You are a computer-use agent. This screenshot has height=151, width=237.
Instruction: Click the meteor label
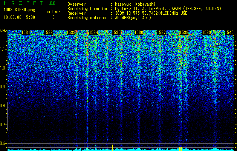pyautogui.click(x=54, y=12)
